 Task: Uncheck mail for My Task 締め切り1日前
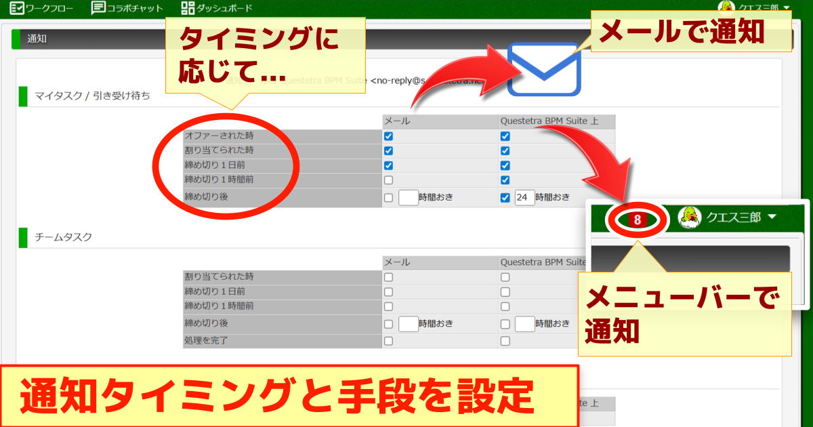tap(388, 165)
